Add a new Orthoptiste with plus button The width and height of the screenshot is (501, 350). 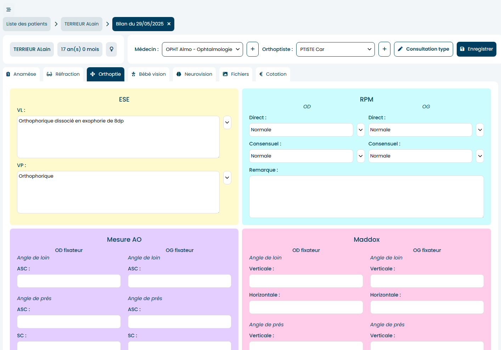[384, 49]
